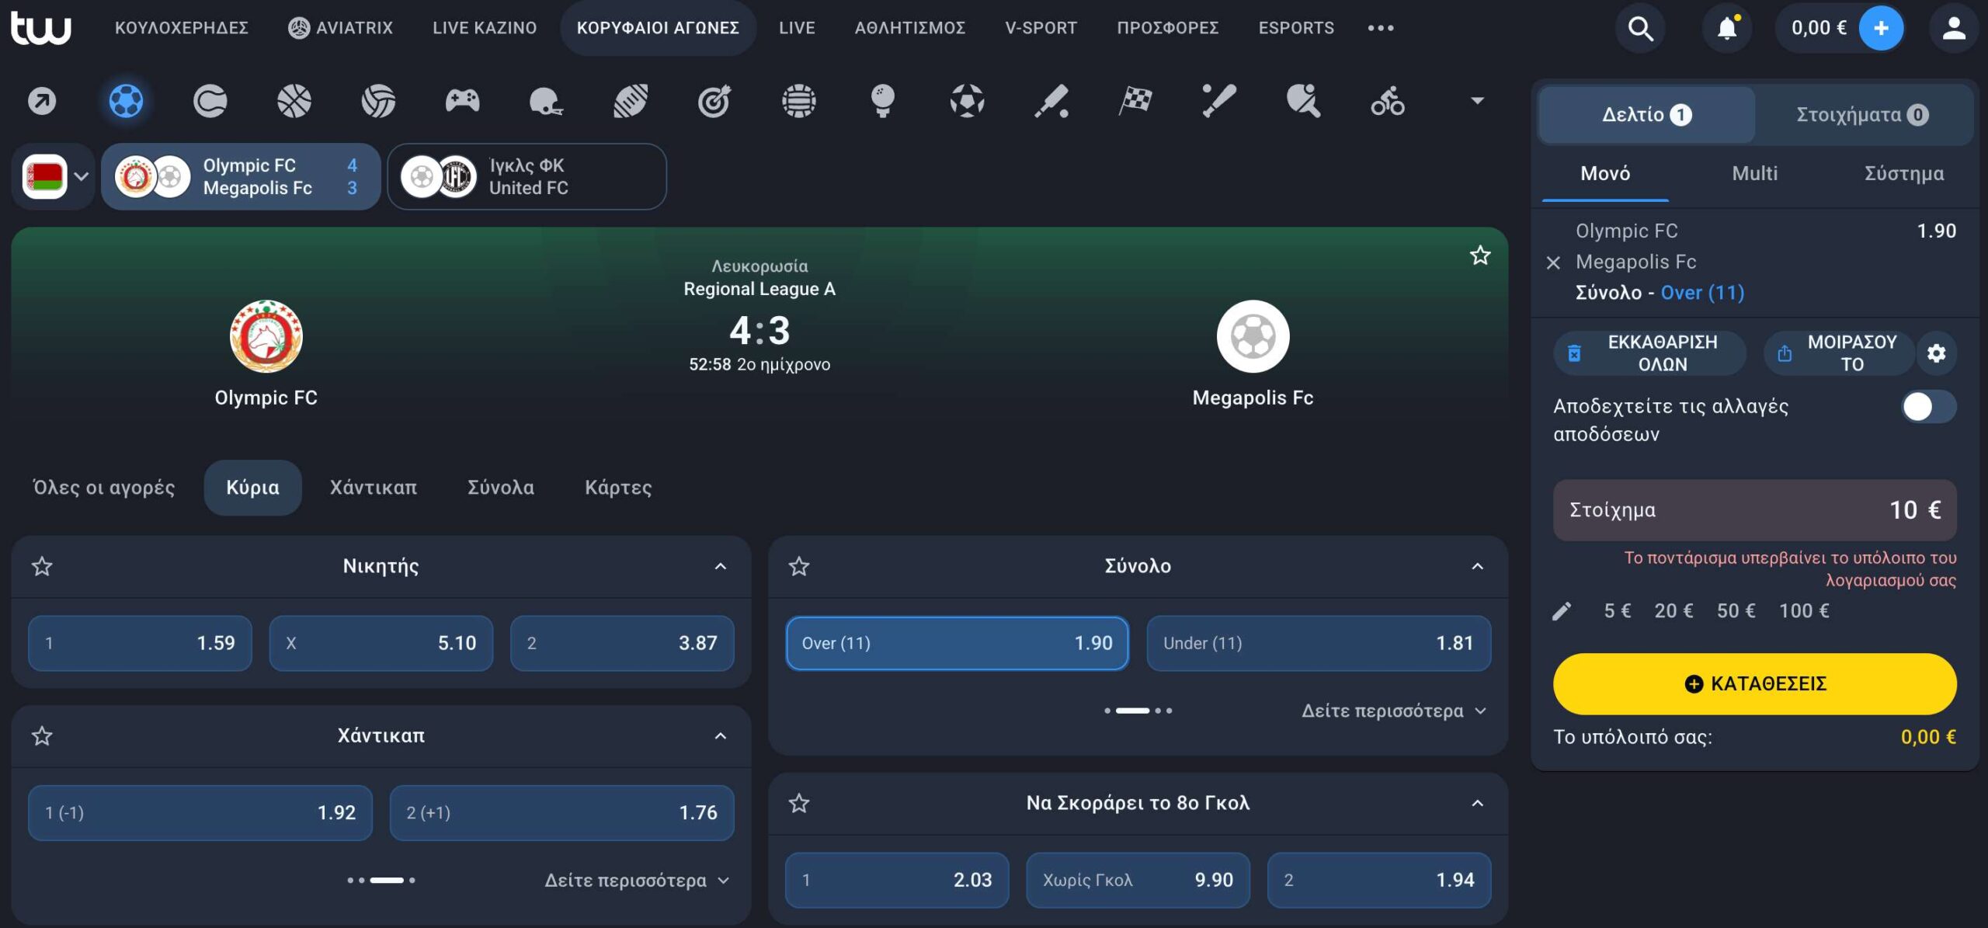1988x928 pixels.
Task: Expand more sports dropdown arrow
Action: tap(1477, 101)
